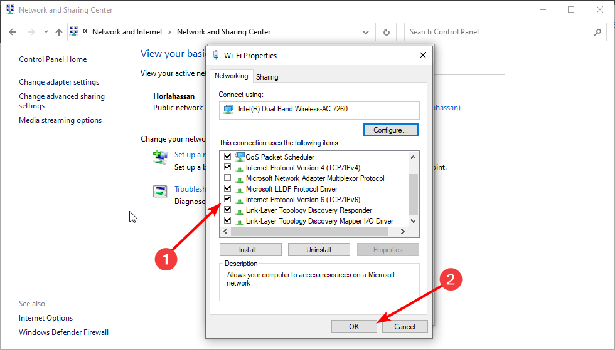Click the Troubleshoot problems icon

(160, 191)
